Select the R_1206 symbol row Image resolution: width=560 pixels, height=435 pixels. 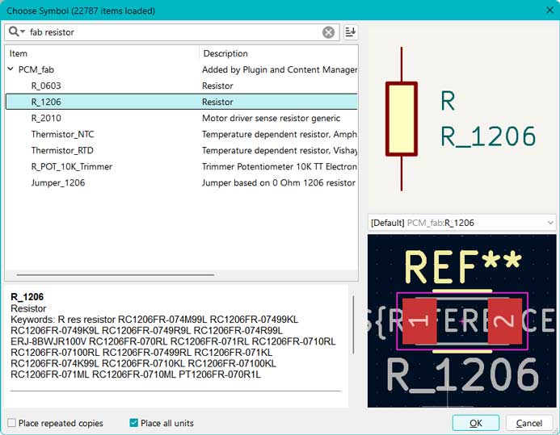pyautogui.click(x=182, y=102)
